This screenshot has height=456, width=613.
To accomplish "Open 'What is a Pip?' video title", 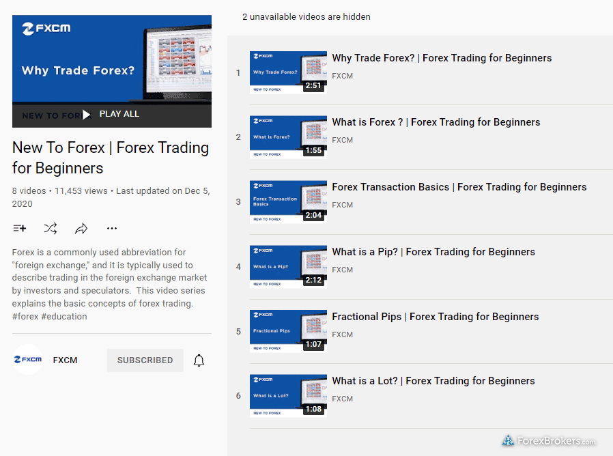I will pos(433,252).
